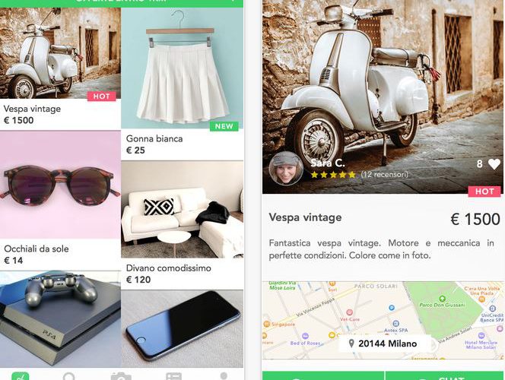This screenshot has width=505, height=380.
Task: Open Sara C. profile picture
Action: click(286, 168)
